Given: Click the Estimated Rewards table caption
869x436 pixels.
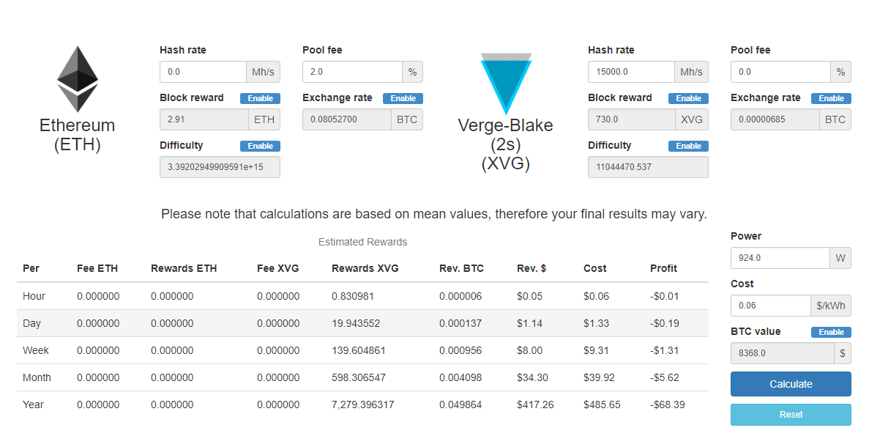Looking at the screenshot, I should click(362, 242).
